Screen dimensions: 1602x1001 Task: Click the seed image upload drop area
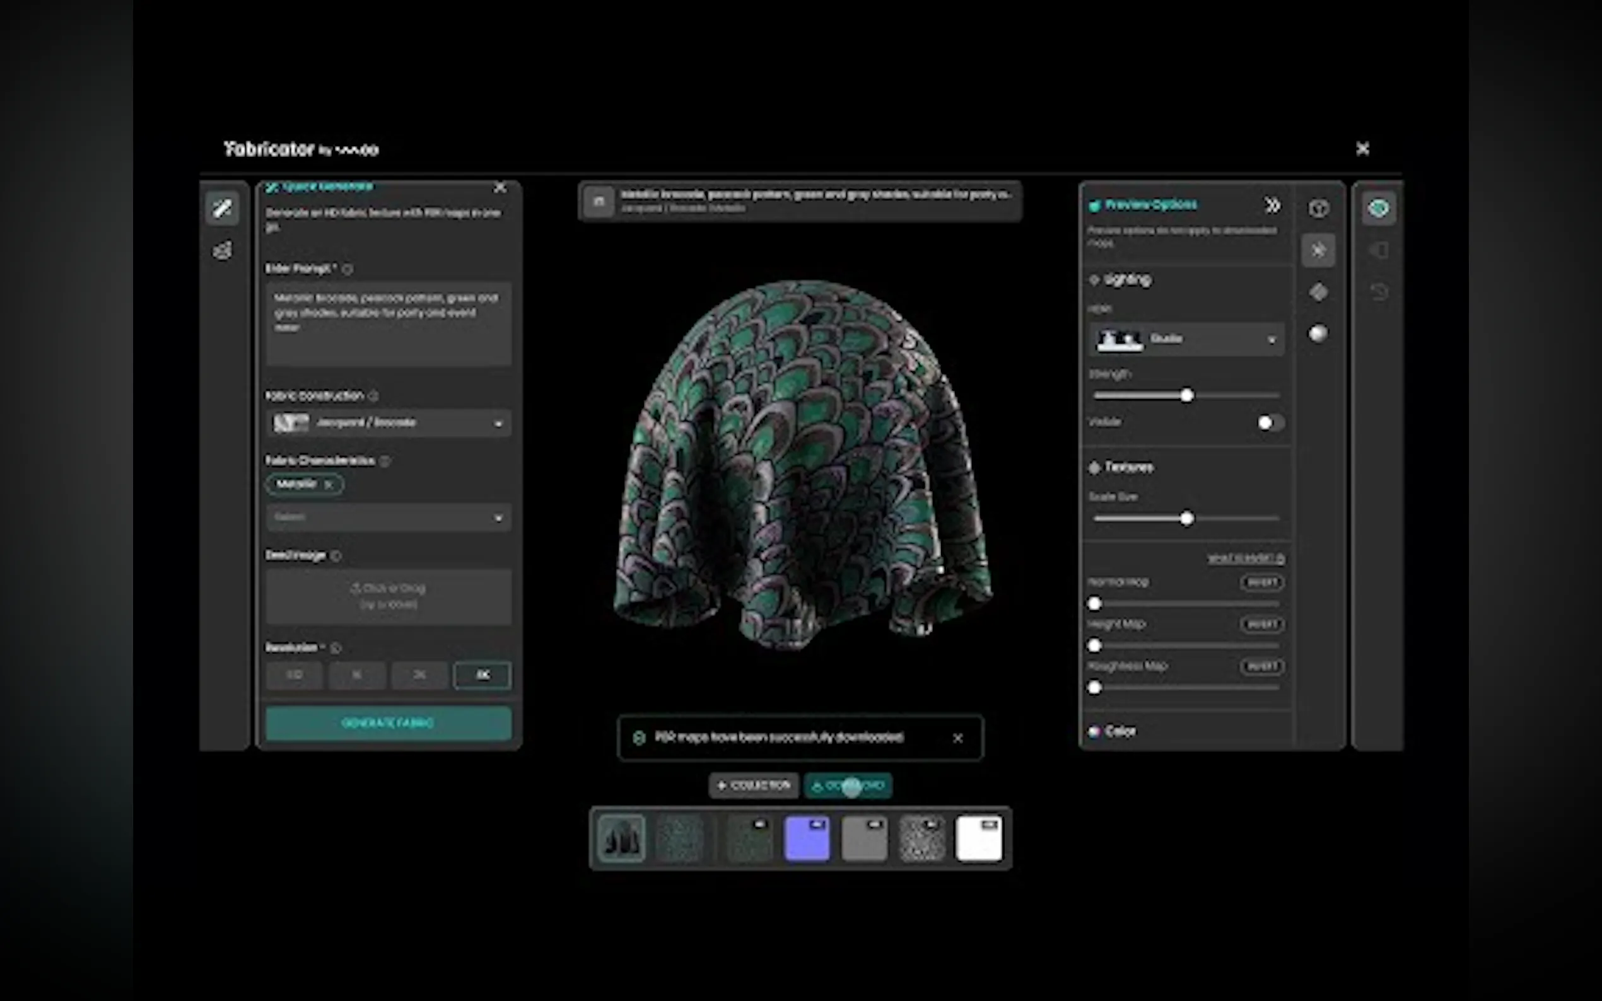tap(389, 596)
